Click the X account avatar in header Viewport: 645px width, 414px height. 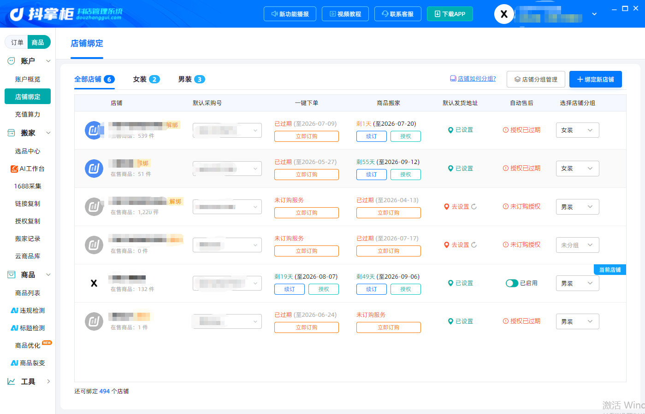pyautogui.click(x=504, y=14)
